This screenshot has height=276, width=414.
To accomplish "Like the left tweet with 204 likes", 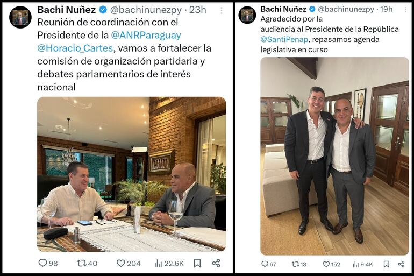I will (121, 263).
